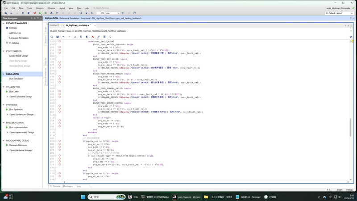This screenshot has width=357, height=201.
Task: Open the editor settings gear at right
Action: [x=351, y=37]
